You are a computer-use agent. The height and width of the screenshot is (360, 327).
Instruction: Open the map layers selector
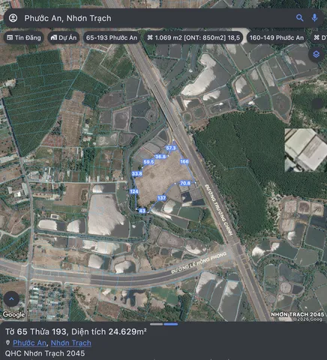316,54
